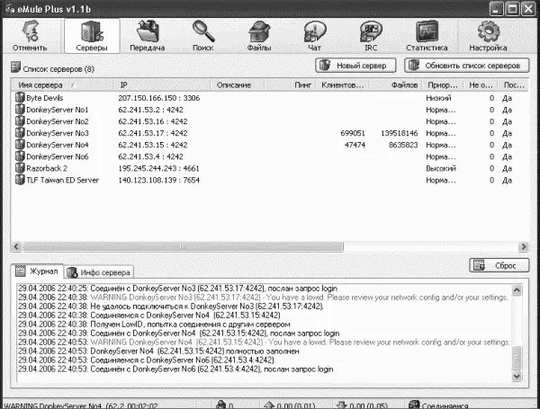The width and height of the screenshot is (540, 409).
Task: Click the DonkeyServer No3 server icon
Action: pos(20,133)
